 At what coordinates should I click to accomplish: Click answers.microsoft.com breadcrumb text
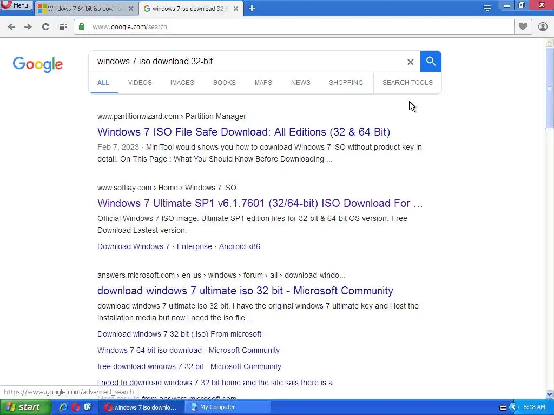click(136, 275)
